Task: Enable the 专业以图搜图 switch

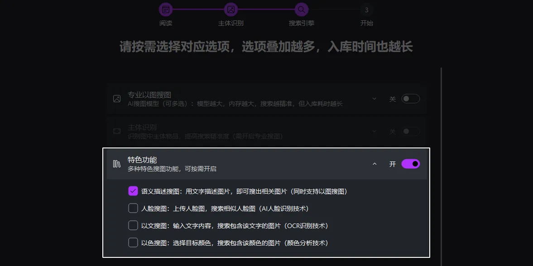Action: [x=411, y=98]
